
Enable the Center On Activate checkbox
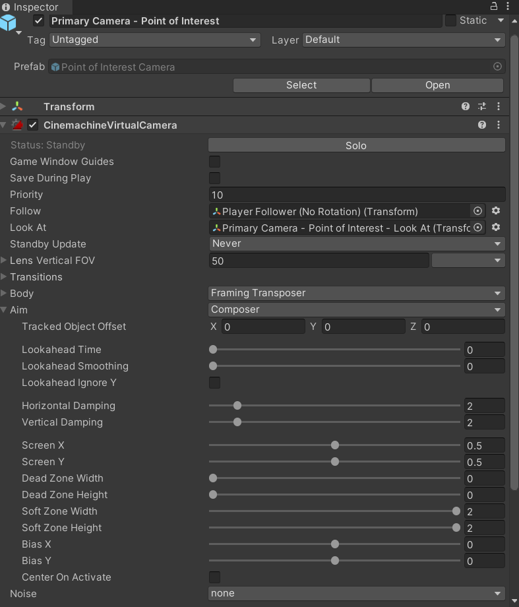click(214, 577)
